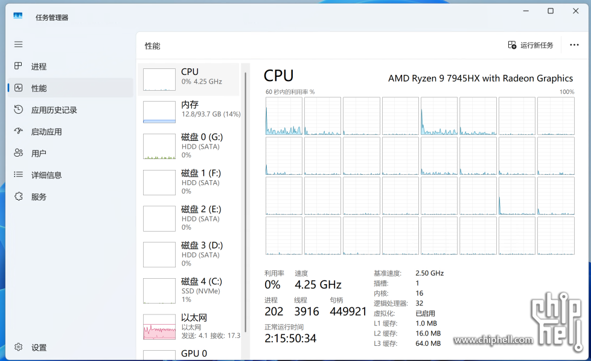The height and width of the screenshot is (361, 591).
Task: Click the 内核 value 16
Action: [x=419, y=293]
